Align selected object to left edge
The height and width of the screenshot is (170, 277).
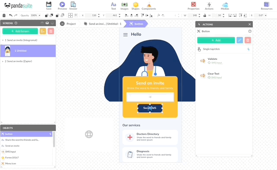126,16
